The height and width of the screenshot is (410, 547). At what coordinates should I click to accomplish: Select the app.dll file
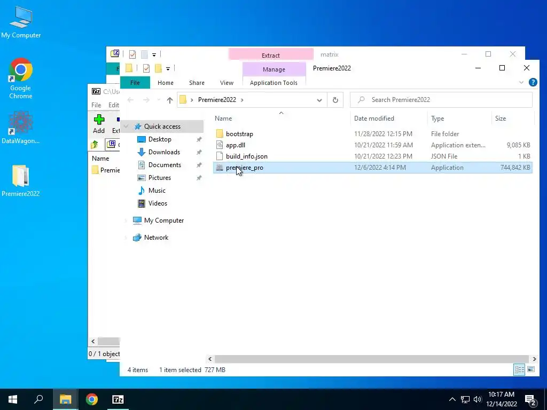click(236, 145)
